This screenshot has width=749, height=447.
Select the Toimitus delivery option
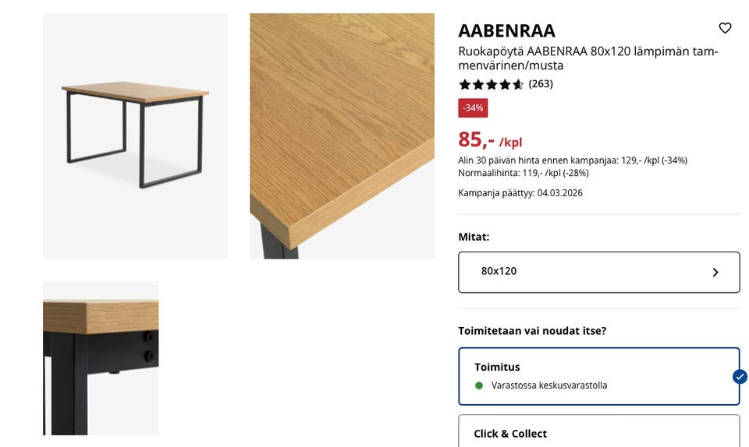click(x=598, y=376)
